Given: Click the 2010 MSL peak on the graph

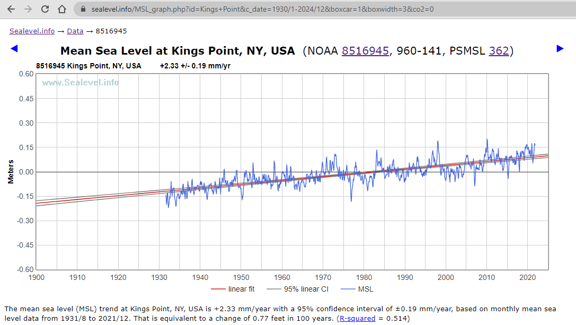Looking at the screenshot, I should [x=486, y=140].
